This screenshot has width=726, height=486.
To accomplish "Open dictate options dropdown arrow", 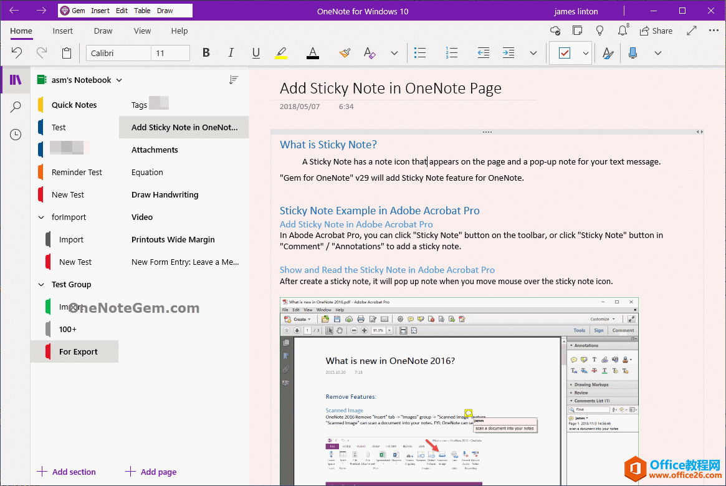I will coord(658,53).
